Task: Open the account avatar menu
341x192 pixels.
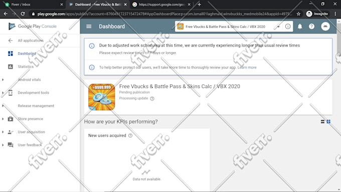Action: (325, 26)
